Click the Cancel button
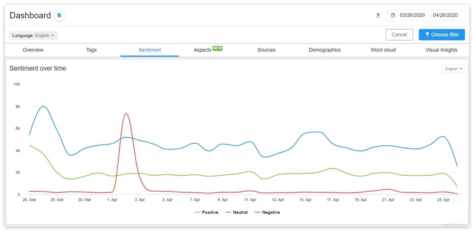This screenshot has height=234, width=474. click(x=399, y=34)
